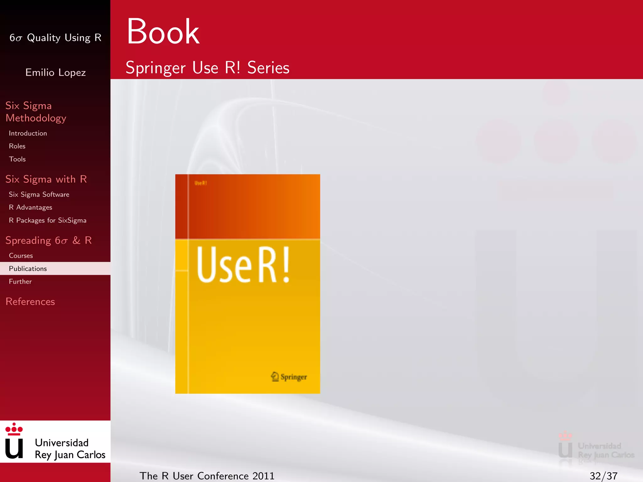Go to the Further subsection
This screenshot has height=482, width=643.
pyautogui.click(x=20, y=281)
